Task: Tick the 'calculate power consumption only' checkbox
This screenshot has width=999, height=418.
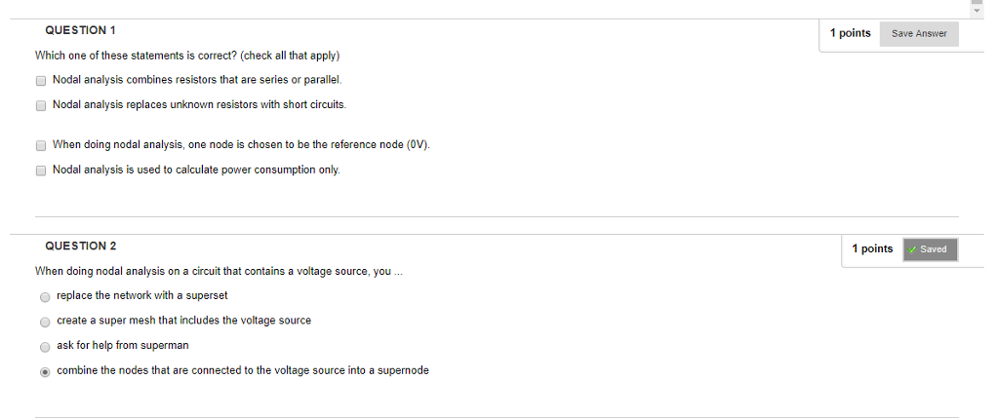Action: [x=41, y=171]
